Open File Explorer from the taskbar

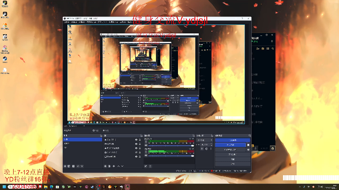coord(46,187)
